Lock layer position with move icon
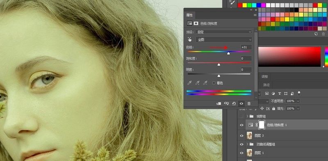Image resolution: width=328 pixels, height=161 pixels. 262,109
